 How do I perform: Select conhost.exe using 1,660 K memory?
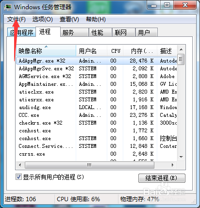tap(97, 138)
